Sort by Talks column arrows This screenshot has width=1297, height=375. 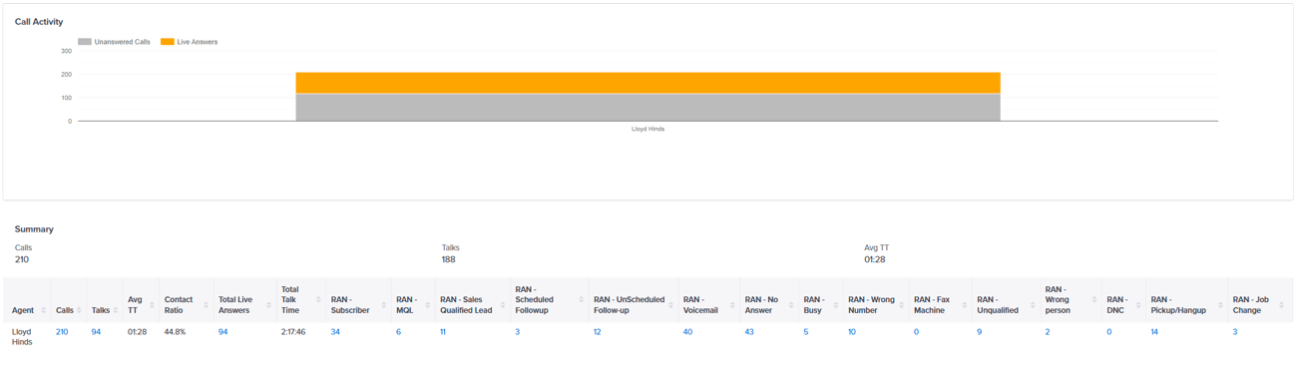click(117, 310)
